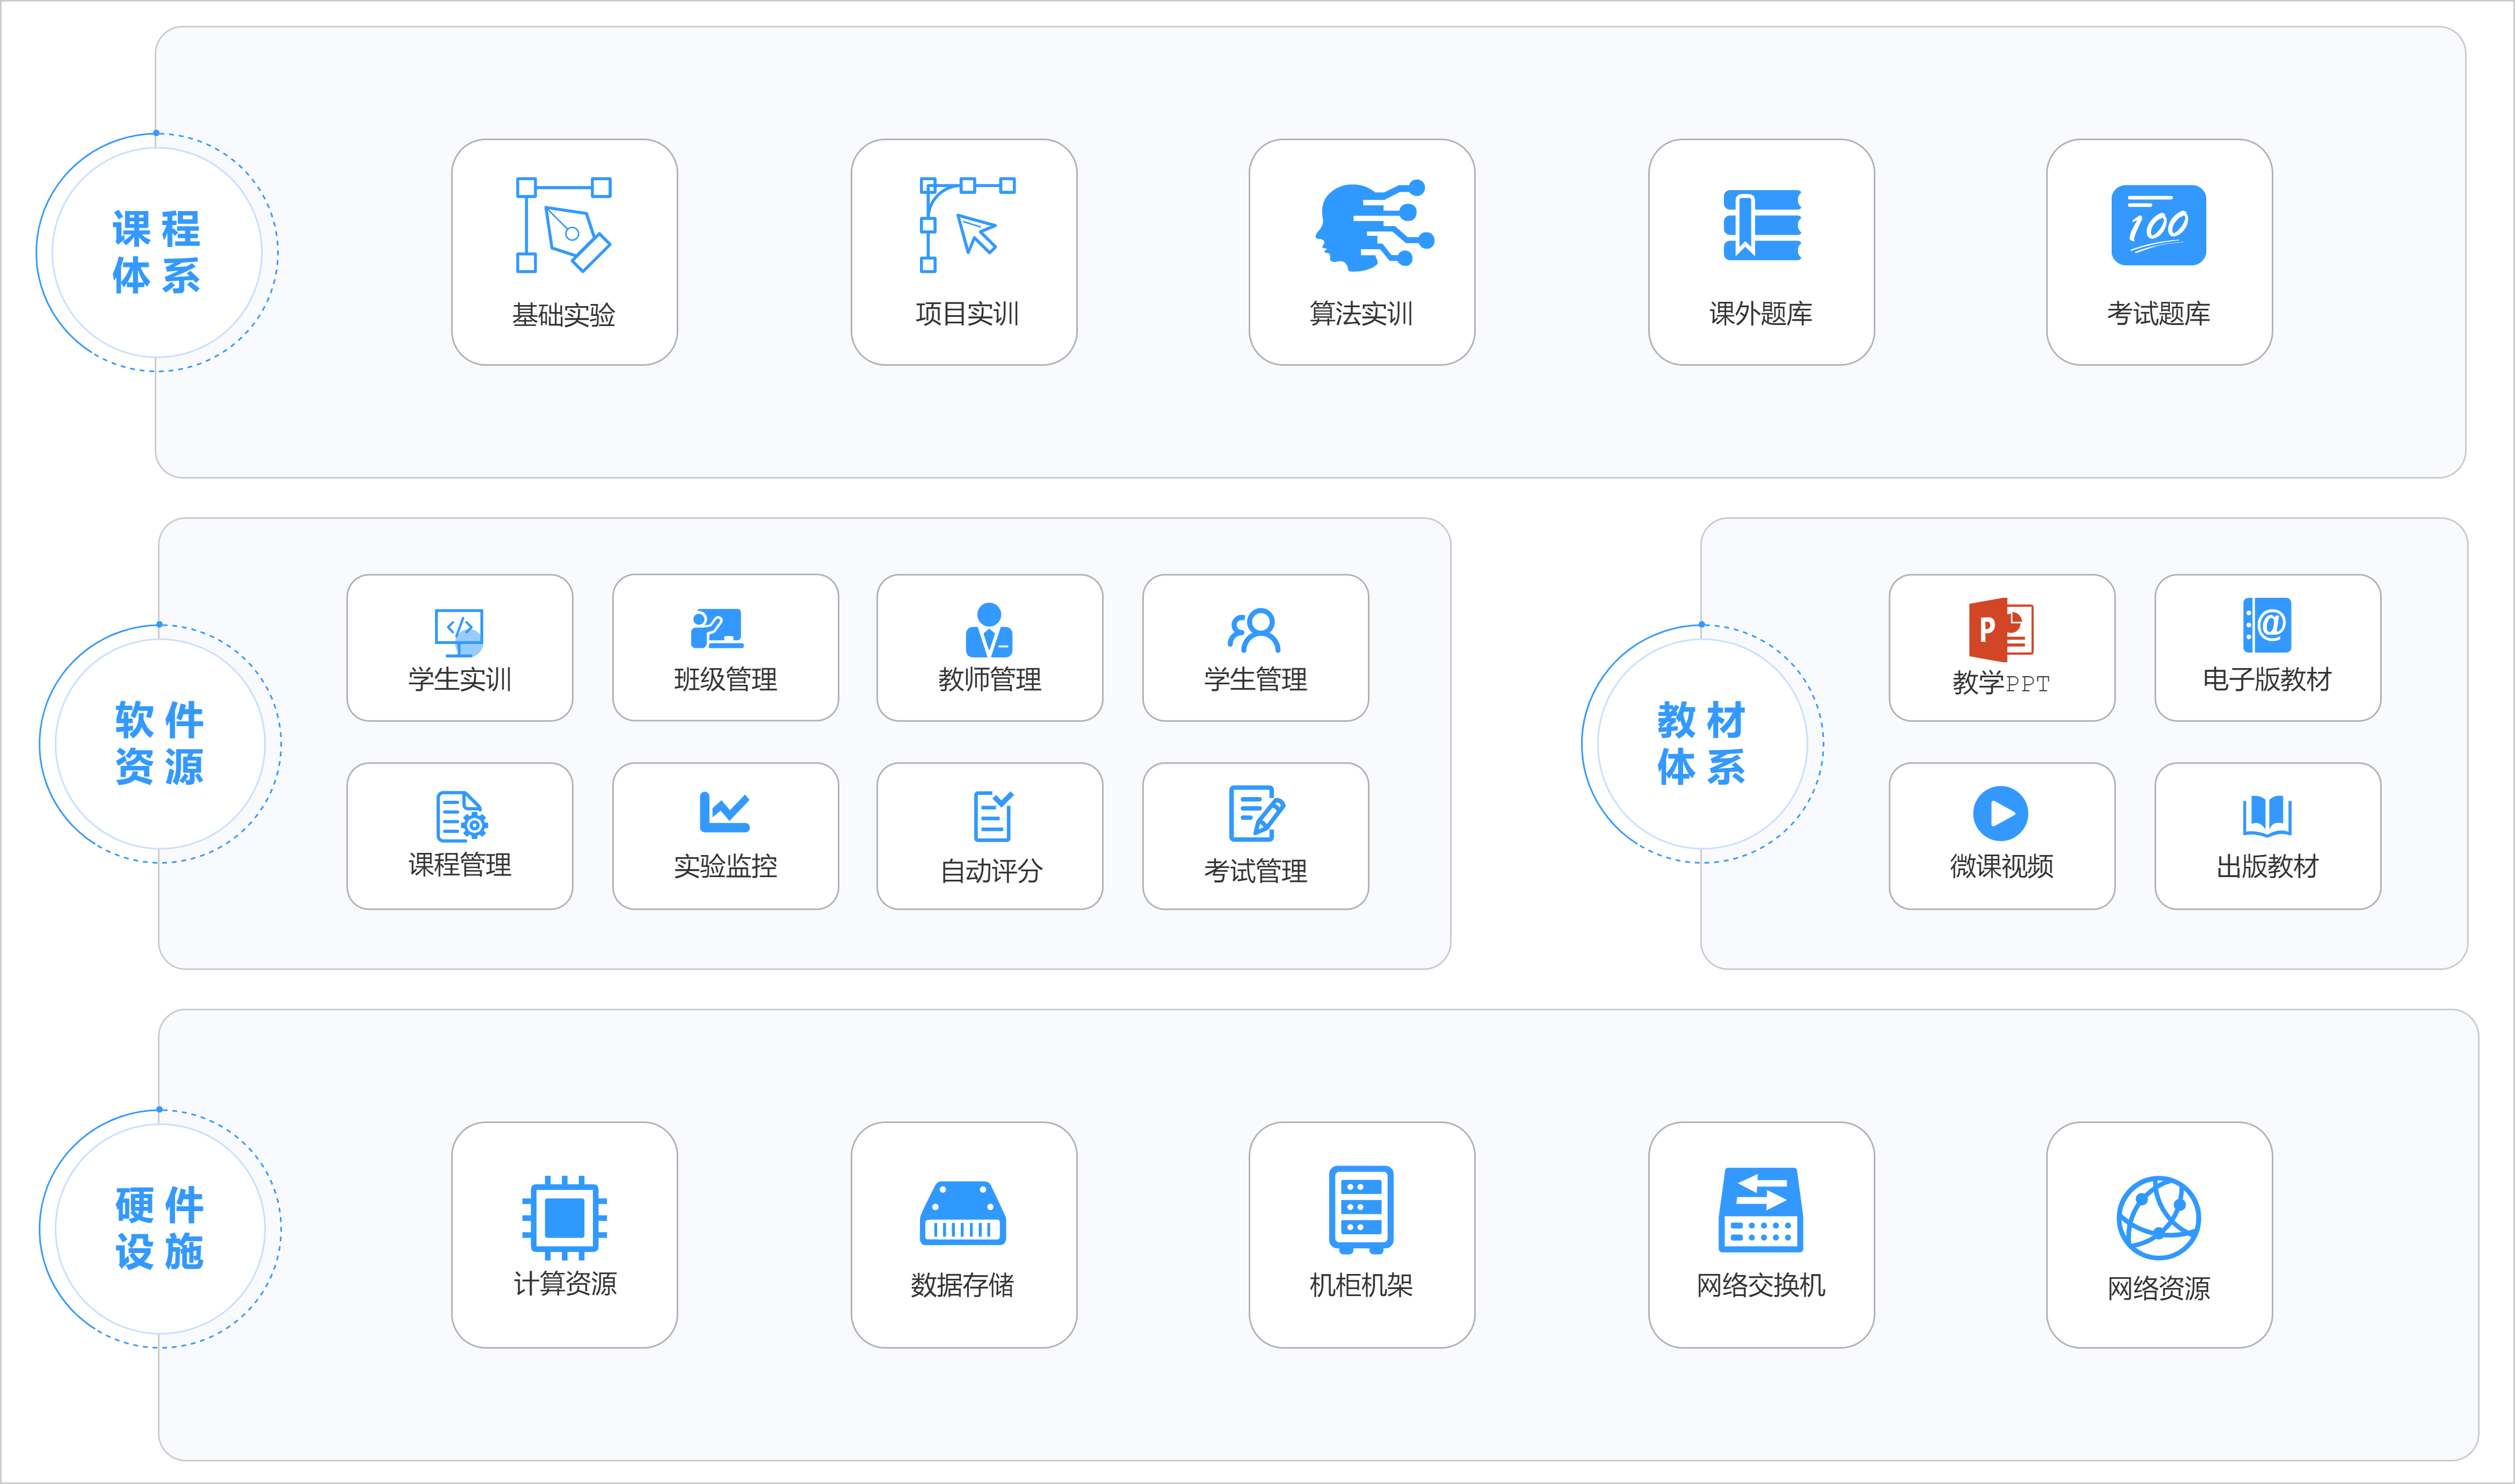2515x1484 pixels.
Task: Open the 出版教材 open book icon
Action: (2266, 815)
